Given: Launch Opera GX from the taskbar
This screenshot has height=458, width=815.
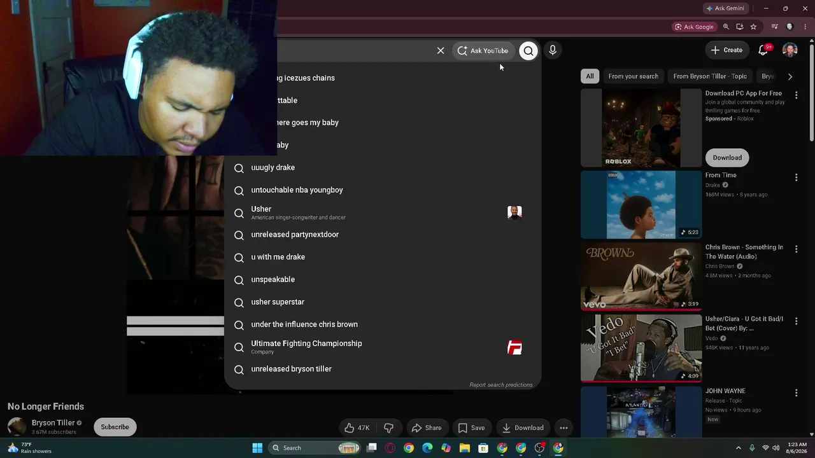Looking at the screenshot, I should point(390,448).
